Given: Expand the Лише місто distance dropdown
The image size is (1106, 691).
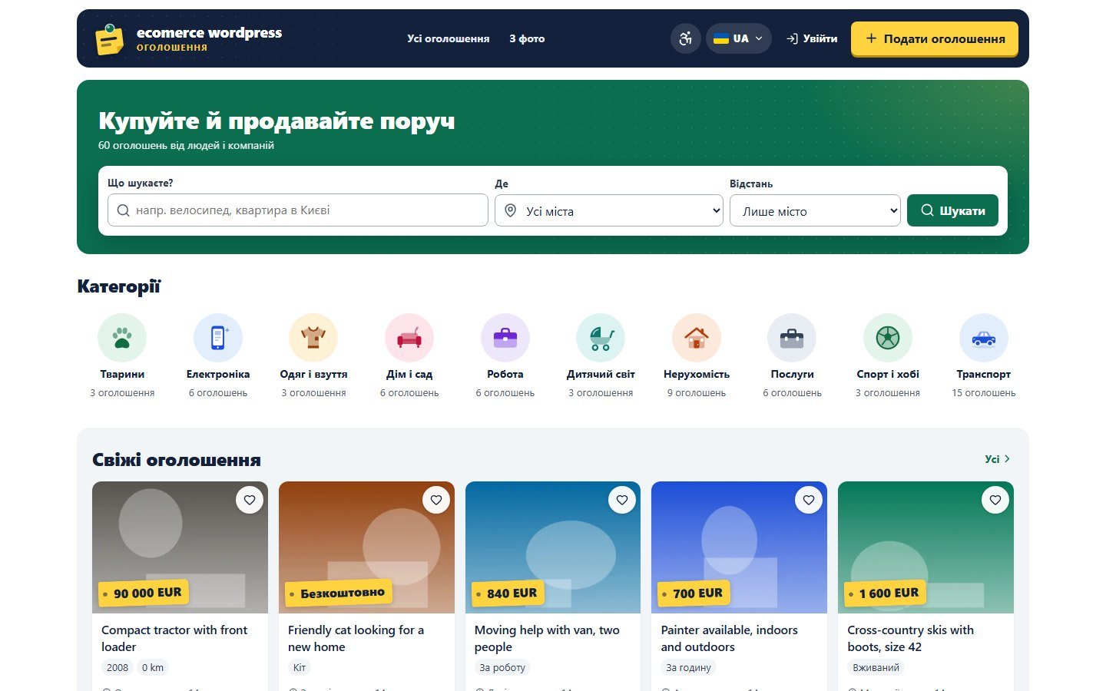Looking at the screenshot, I should (x=815, y=210).
